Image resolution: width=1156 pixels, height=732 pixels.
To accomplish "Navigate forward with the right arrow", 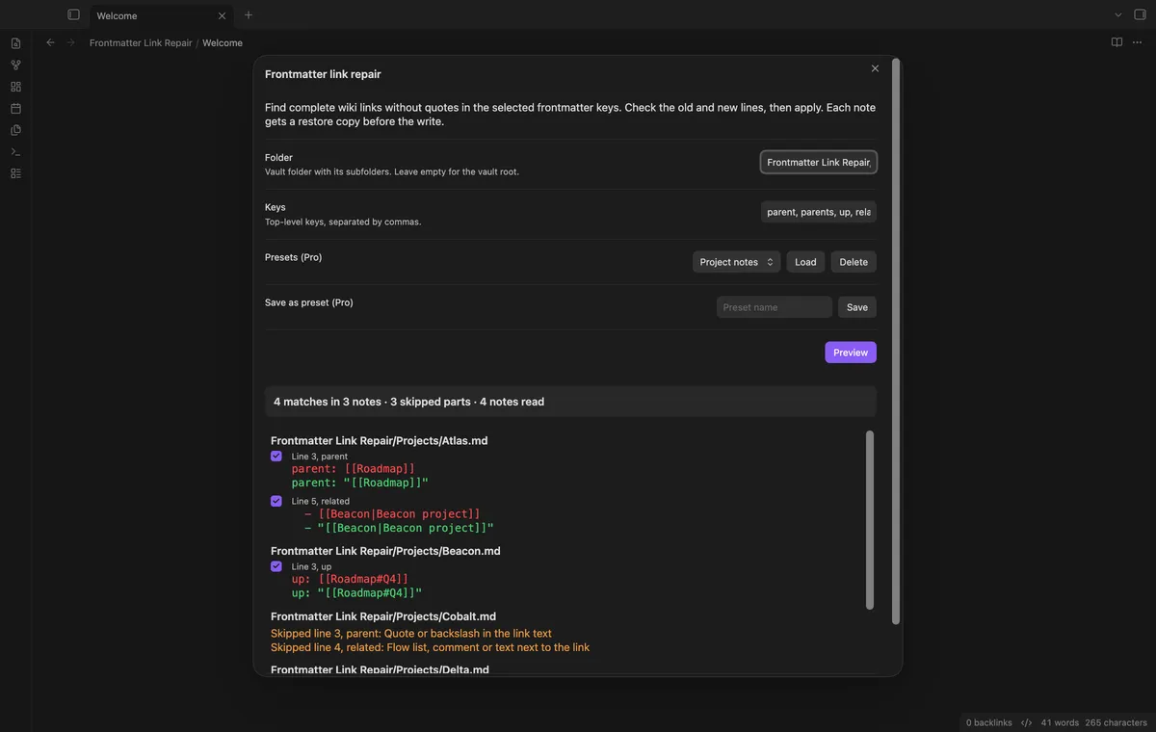I will pos(70,42).
